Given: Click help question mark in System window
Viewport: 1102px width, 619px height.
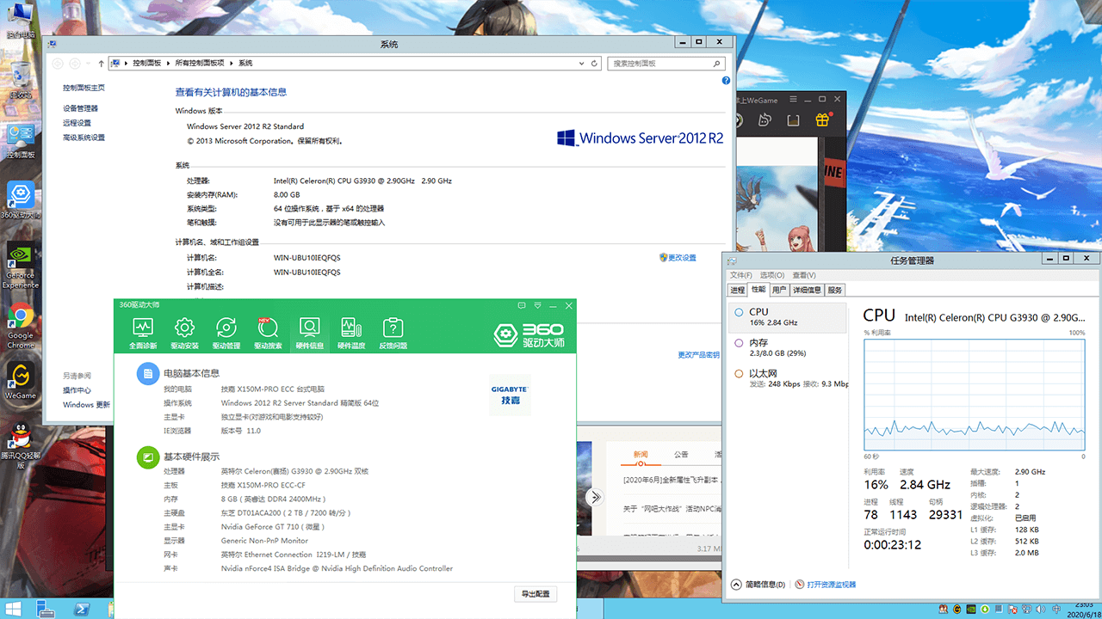Looking at the screenshot, I should pos(726,80).
